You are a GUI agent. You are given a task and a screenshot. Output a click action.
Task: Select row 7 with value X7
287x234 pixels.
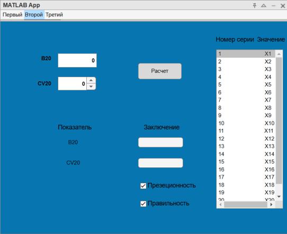coord(246,100)
